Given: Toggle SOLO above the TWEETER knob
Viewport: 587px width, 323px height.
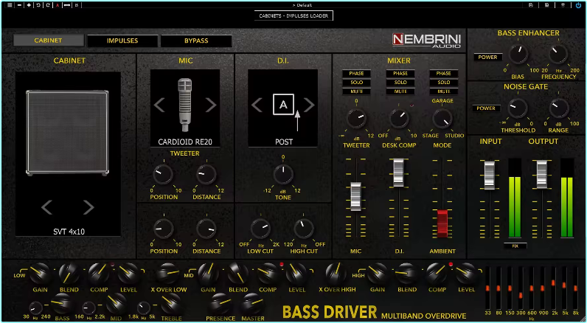Looking at the screenshot, I should (x=356, y=83).
